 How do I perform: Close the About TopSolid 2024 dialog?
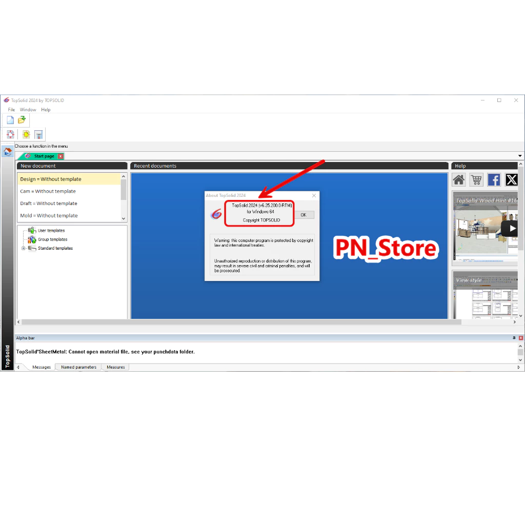point(314,195)
